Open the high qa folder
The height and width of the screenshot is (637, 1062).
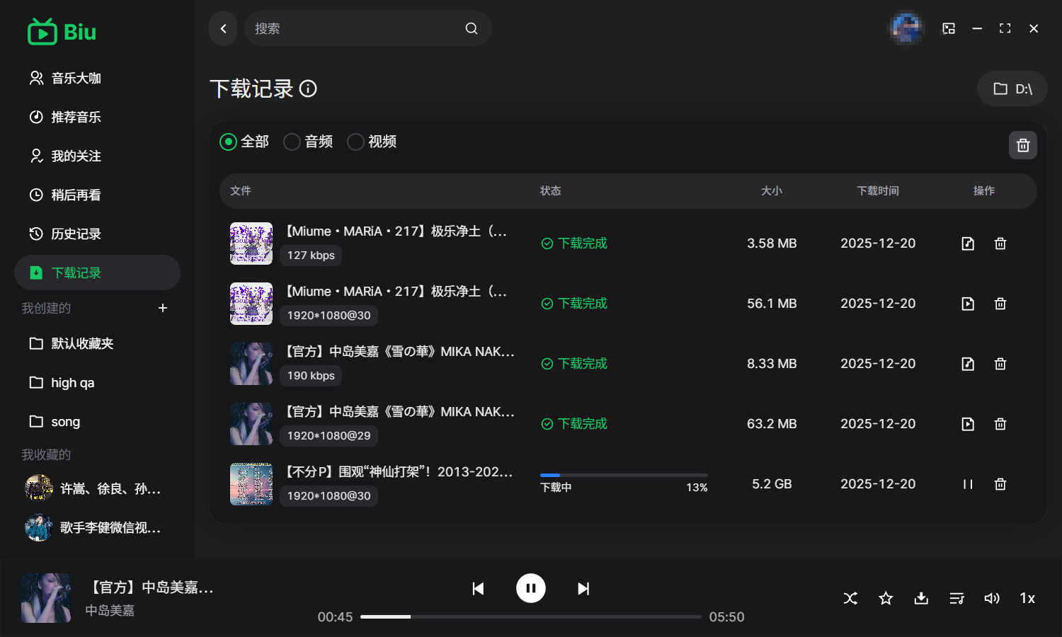click(97, 382)
